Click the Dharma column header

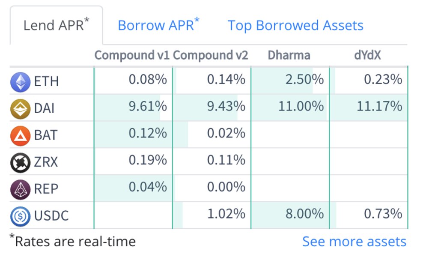point(289,55)
